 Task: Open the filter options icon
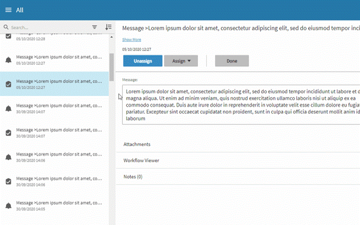pyautogui.click(x=95, y=27)
